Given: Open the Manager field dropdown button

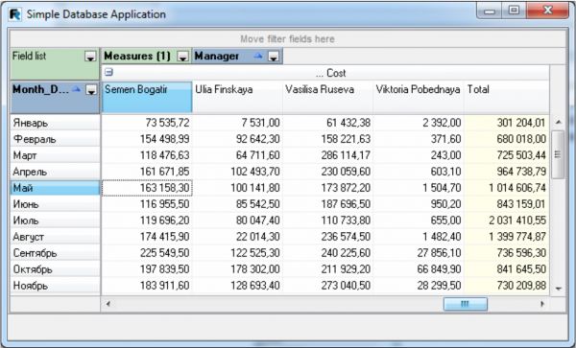Looking at the screenshot, I should (x=274, y=57).
